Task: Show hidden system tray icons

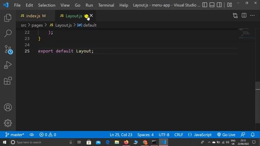Action: coord(209,142)
